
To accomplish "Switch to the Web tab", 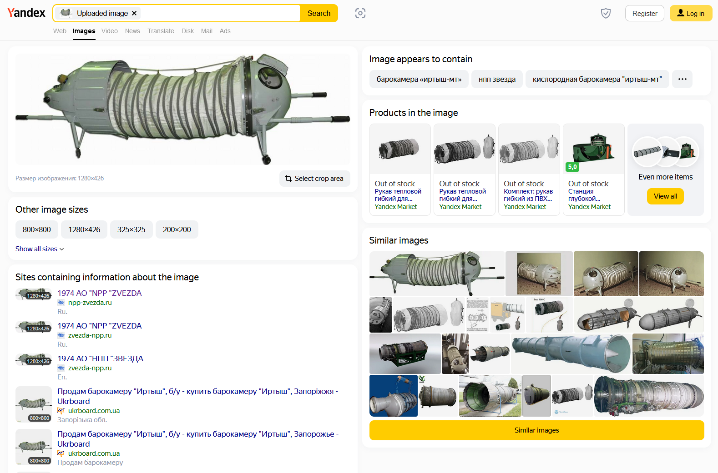I will (x=60, y=31).
